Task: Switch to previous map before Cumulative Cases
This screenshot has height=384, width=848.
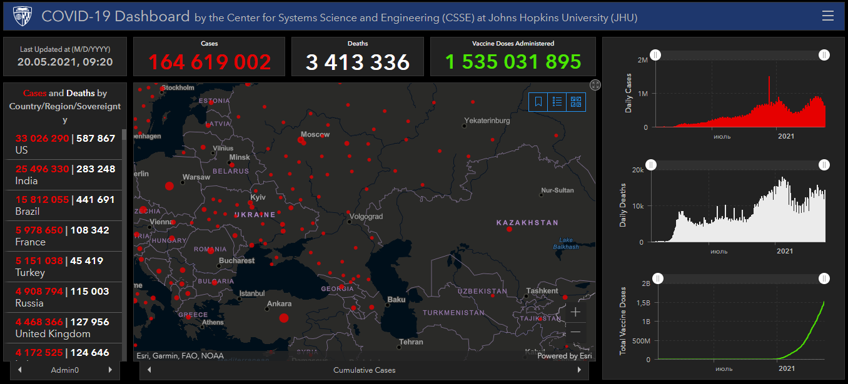Action: (x=149, y=370)
